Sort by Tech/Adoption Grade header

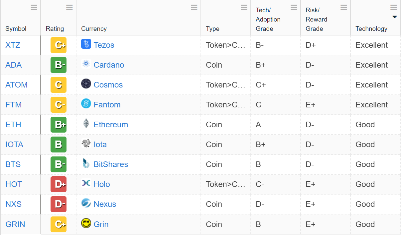[268, 20]
